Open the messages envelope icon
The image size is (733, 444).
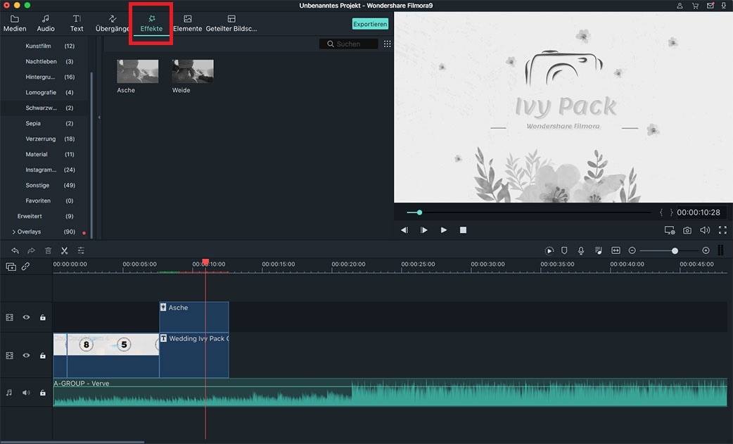710,6
